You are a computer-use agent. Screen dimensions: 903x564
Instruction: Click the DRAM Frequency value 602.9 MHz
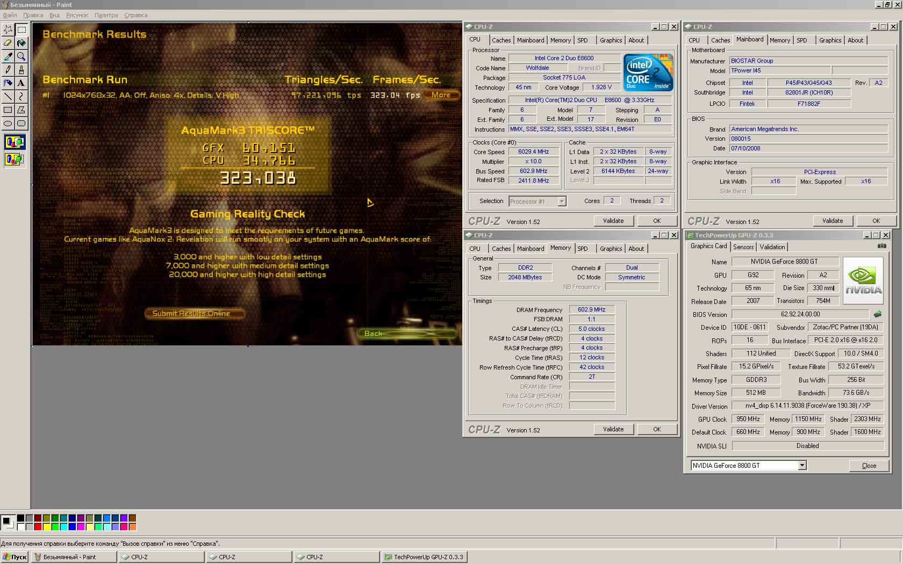point(591,310)
